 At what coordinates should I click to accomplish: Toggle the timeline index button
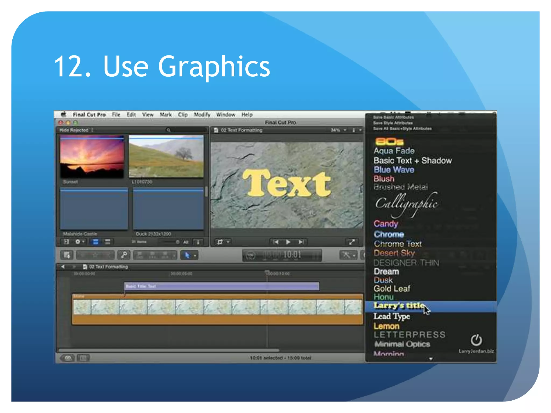click(68, 358)
